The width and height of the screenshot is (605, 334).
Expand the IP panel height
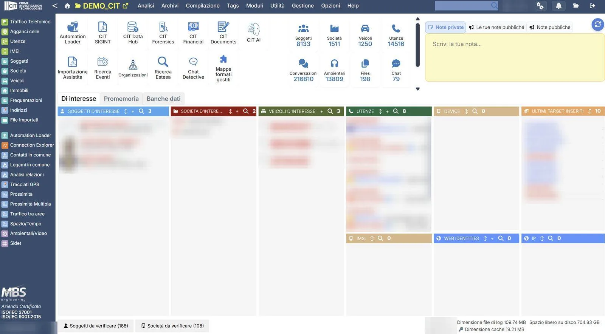pos(542,238)
